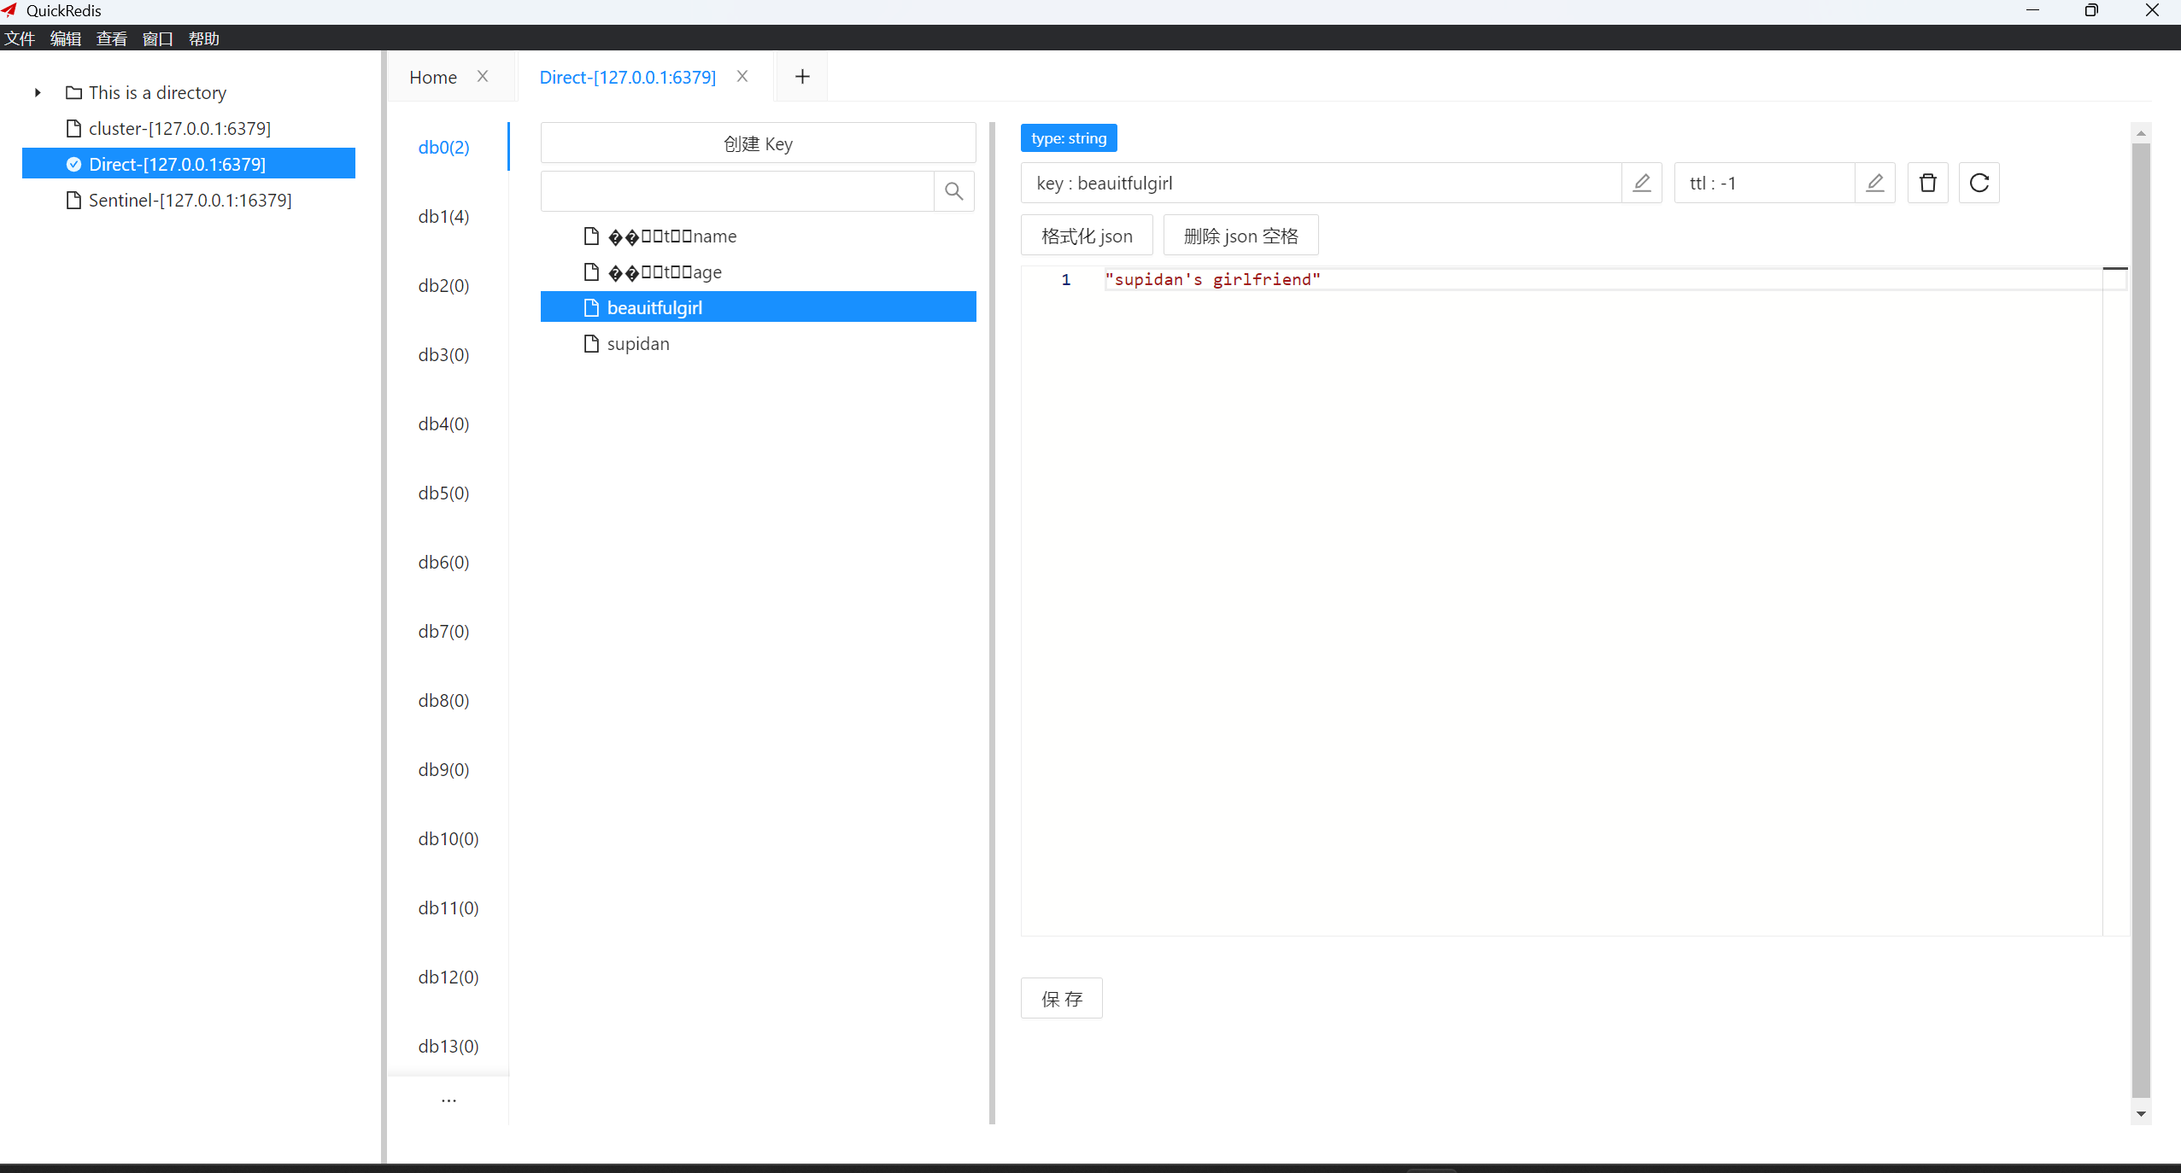This screenshot has width=2181, height=1173.
Task: Close the Direct-[127.0.0.1:6379] tab
Action: click(x=742, y=77)
